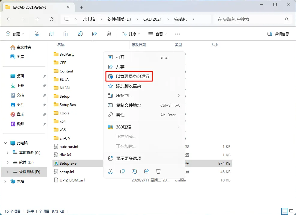296x215 pixels.
Task: Open the three-dot more options menu
Action: [x=178, y=34]
